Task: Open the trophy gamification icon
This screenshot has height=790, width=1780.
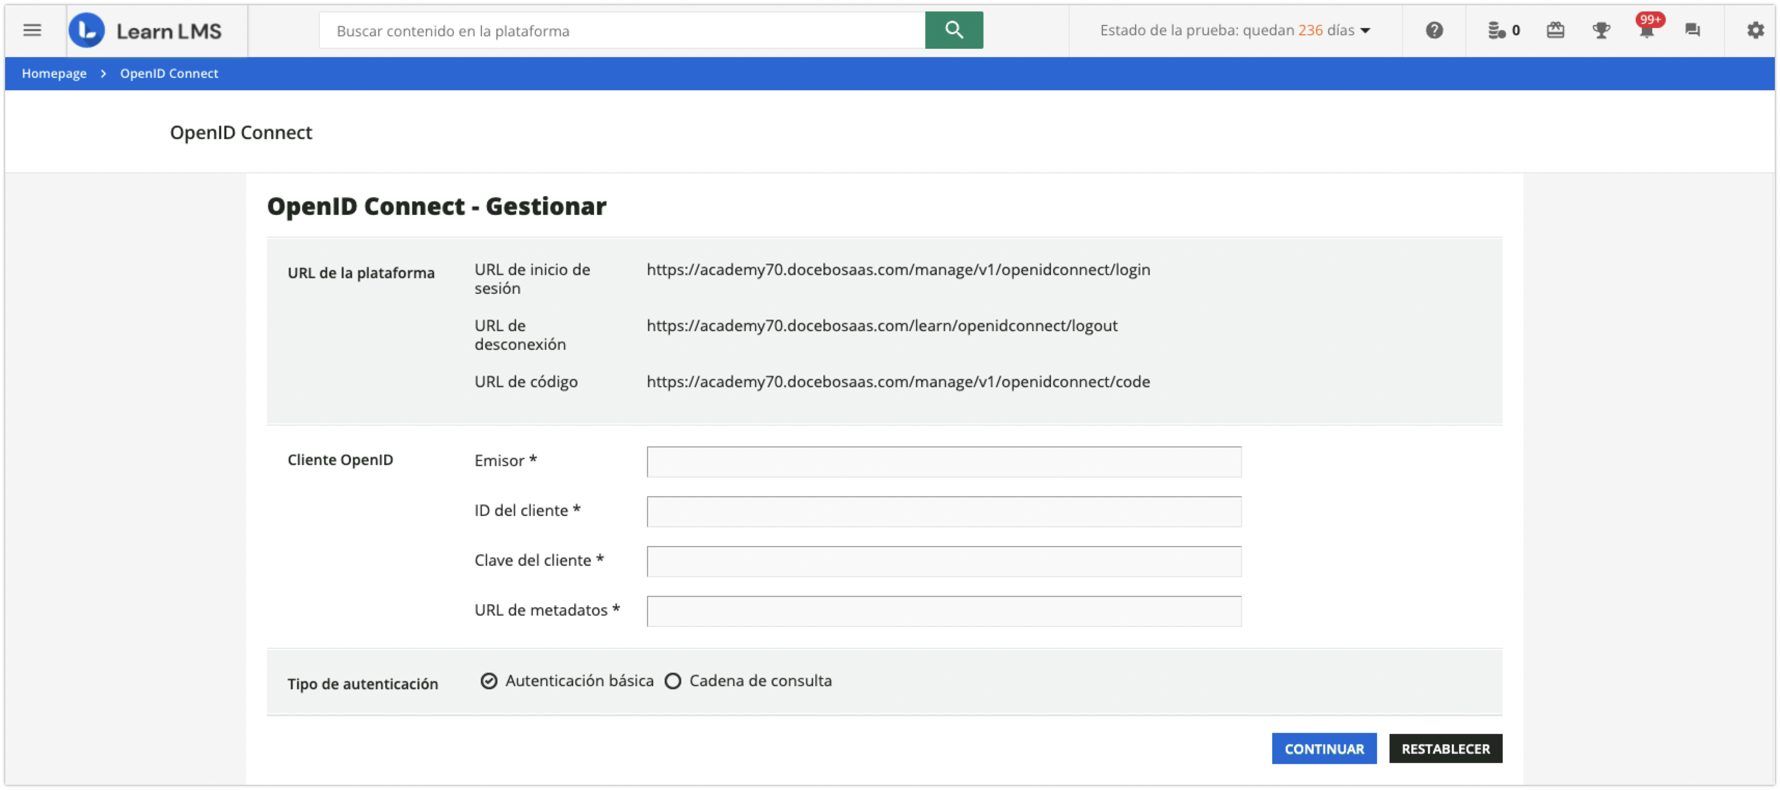Action: coord(1601,31)
